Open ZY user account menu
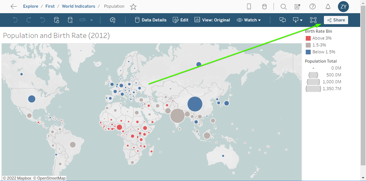Viewport: 366px width, 181px height. click(x=343, y=7)
